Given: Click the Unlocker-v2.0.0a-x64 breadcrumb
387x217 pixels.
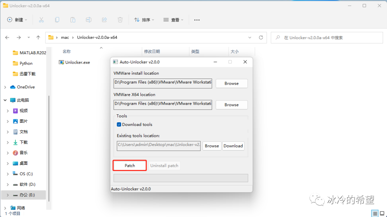Looking at the screenshot, I should (x=97, y=38).
